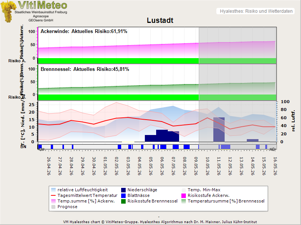The image size is (301, 225).
Task: Click the small 14.05.26 forecast precipitation bar
Action: (252, 140)
